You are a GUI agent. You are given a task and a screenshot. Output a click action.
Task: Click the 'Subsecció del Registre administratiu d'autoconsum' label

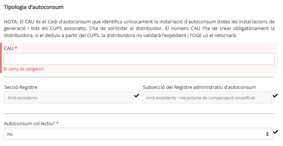pyautogui.click(x=199, y=87)
